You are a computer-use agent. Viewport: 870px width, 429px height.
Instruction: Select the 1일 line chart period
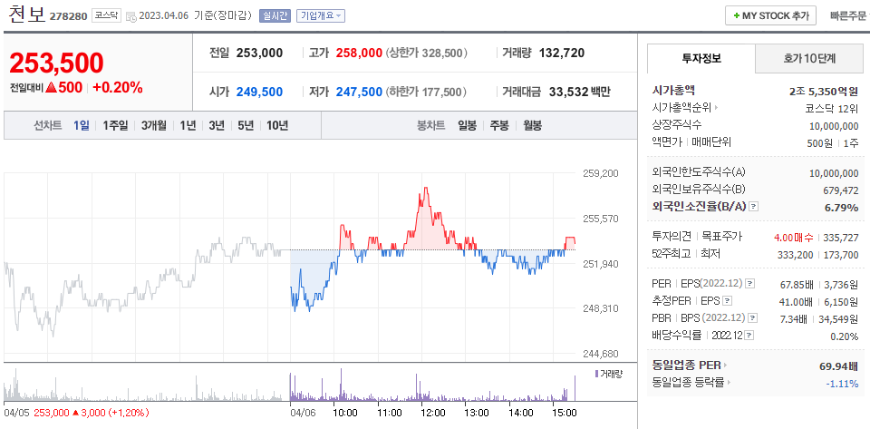point(81,125)
